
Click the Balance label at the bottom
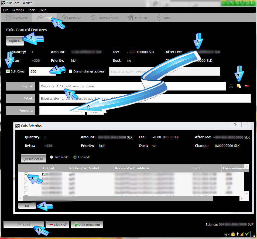212,224
